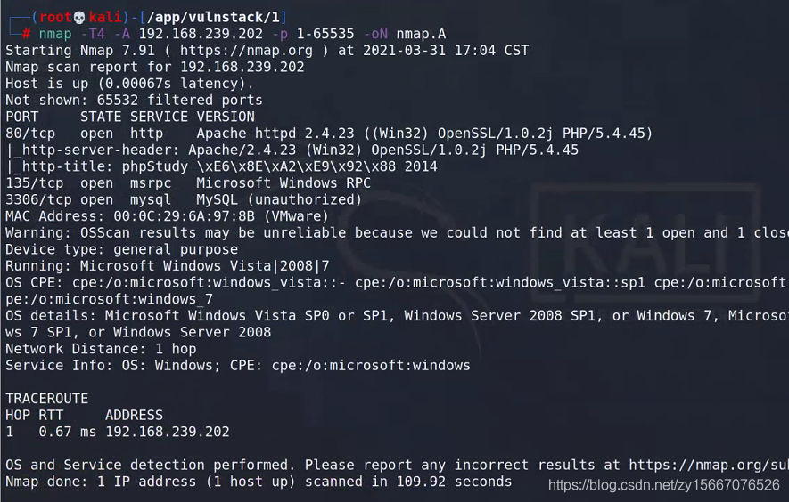Click the Network Distance: 1 hop line
The image size is (789, 502).
click(101, 349)
